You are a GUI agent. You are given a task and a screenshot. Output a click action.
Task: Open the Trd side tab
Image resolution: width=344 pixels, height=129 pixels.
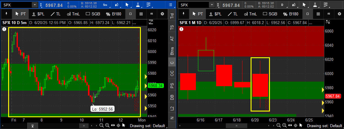point(172,16)
